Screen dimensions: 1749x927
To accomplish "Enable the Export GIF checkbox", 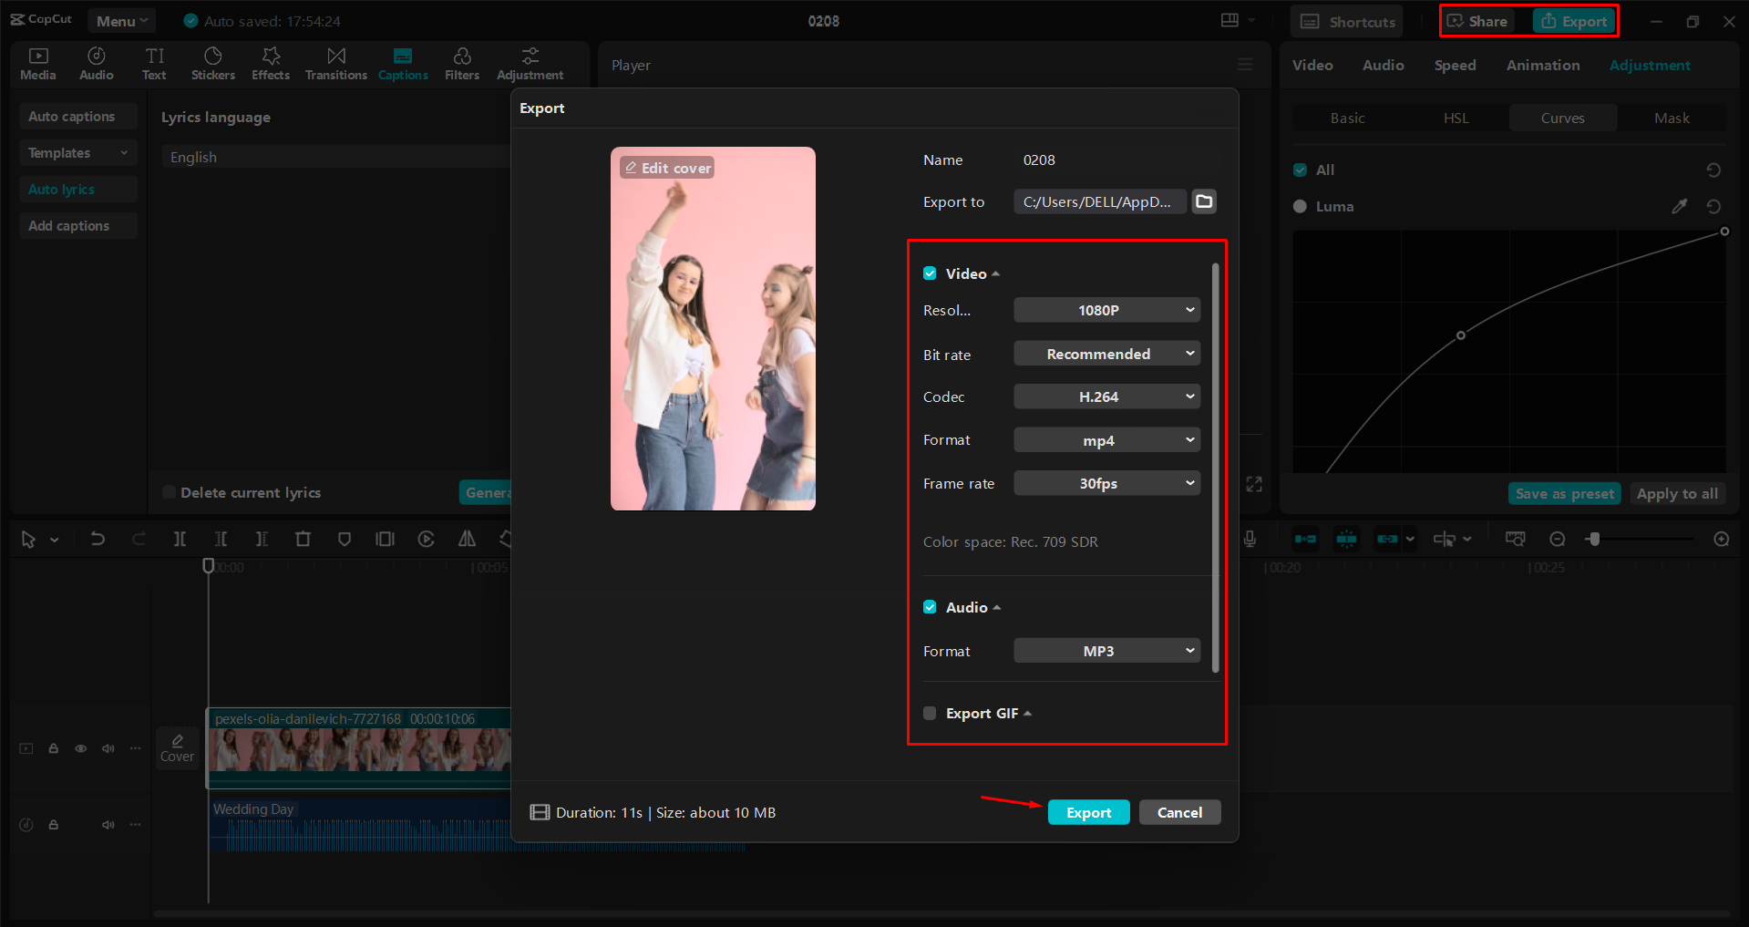I will 929,713.
